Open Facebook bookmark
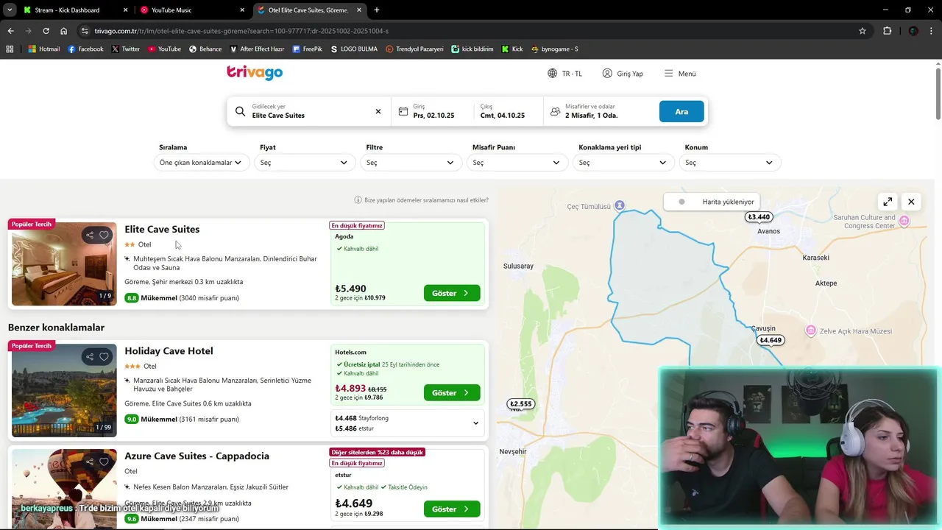Viewport: 942px width, 530px height. pos(85,49)
